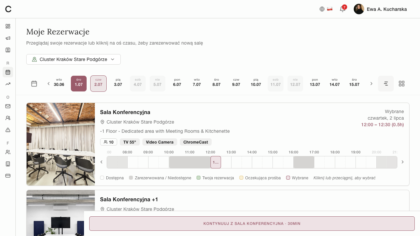Image resolution: width=420 pixels, height=236 pixels.
Task: Open Ewa A. Kucharska profile avatar
Action: pos(359,9)
